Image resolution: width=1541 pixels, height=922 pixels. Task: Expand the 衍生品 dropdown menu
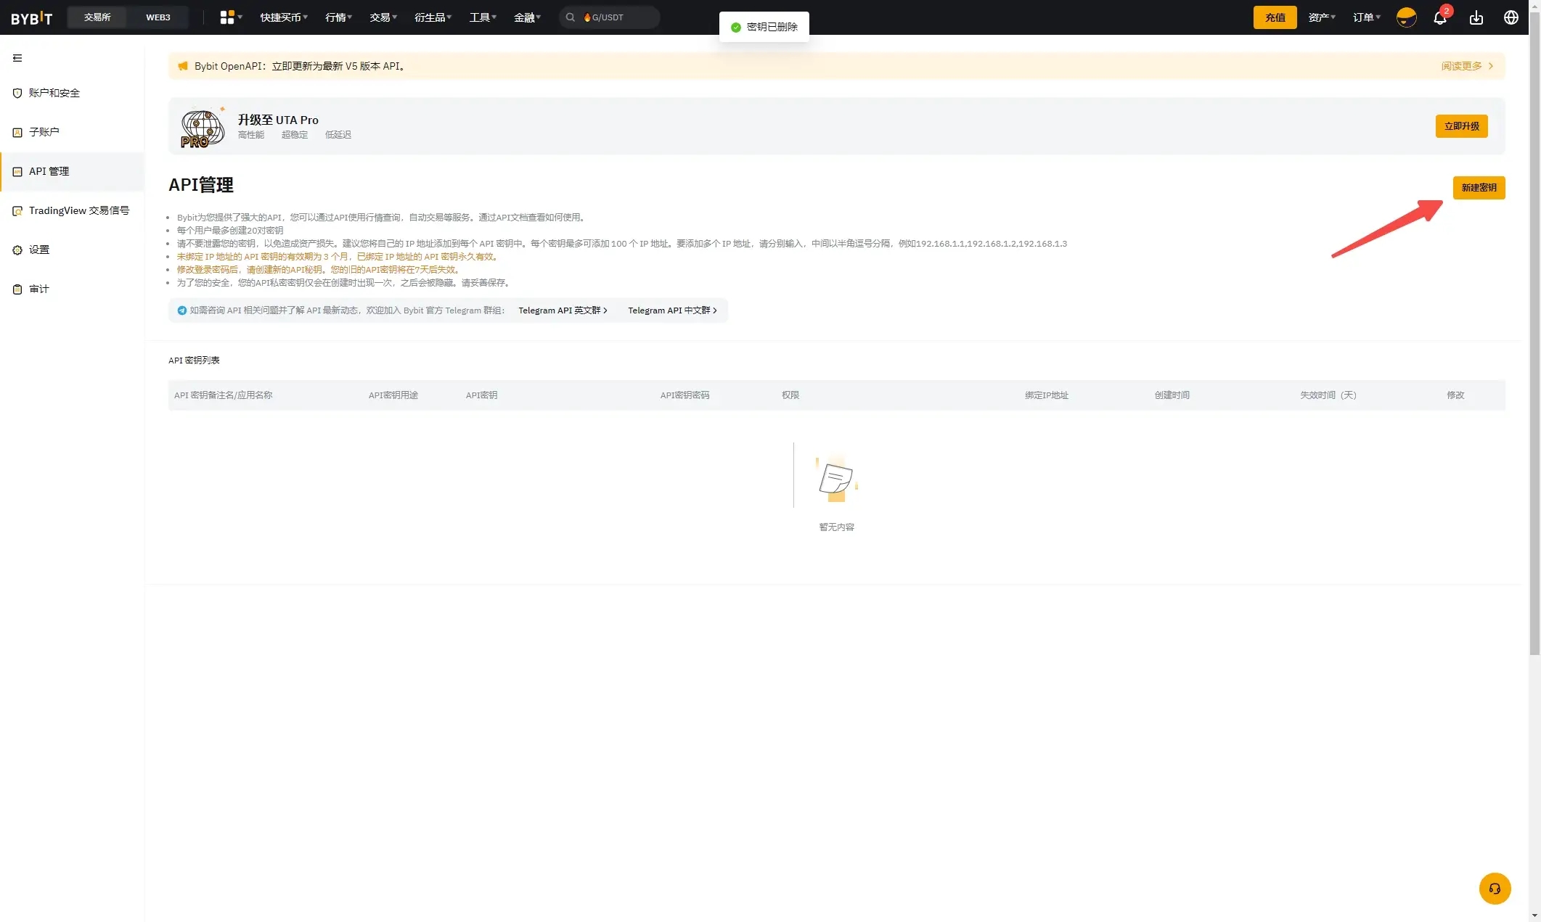tap(433, 17)
